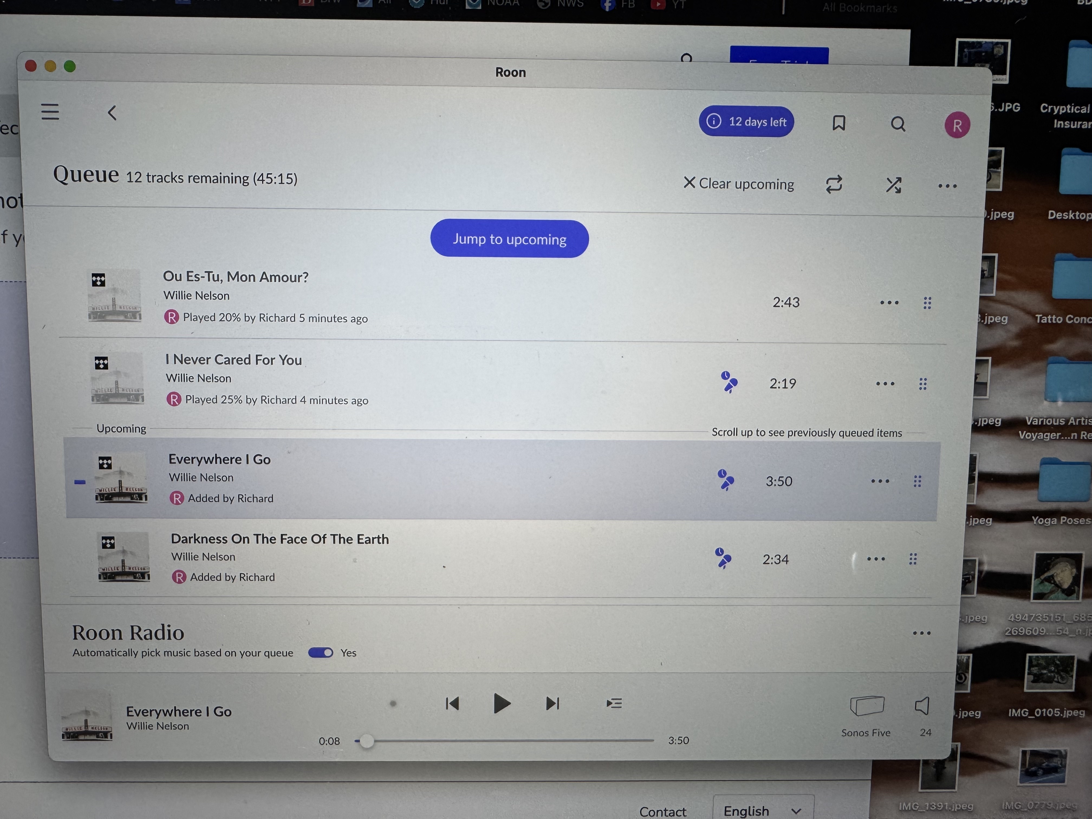Image resolution: width=1092 pixels, height=819 pixels.
Task: Click the R avatar beside Played 25% by Richard
Action: click(x=173, y=399)
